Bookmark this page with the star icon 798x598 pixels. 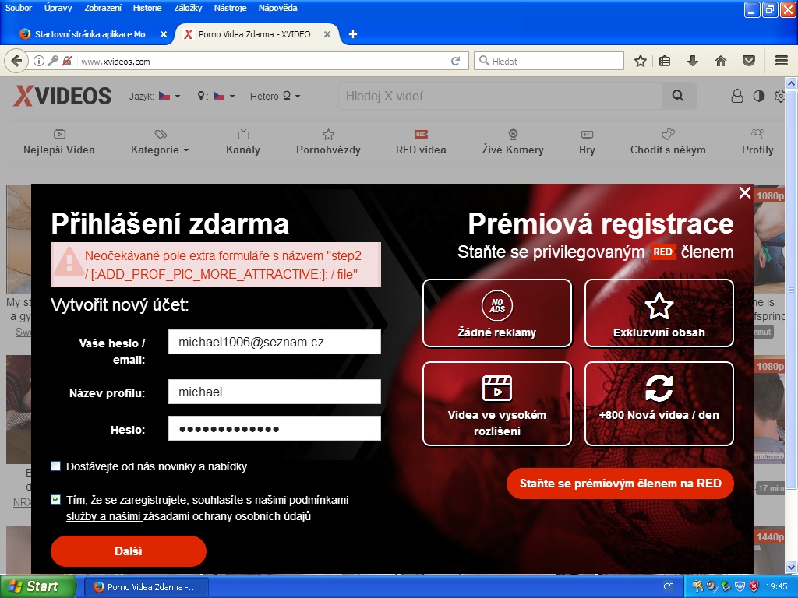click(641, 61)
